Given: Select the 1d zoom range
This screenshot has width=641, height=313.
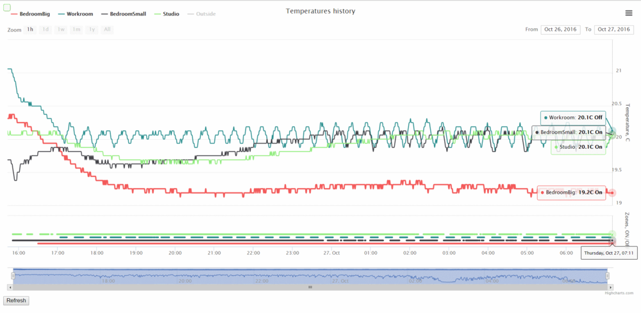Looking at the screenshot, I should [x=46, y=30].
